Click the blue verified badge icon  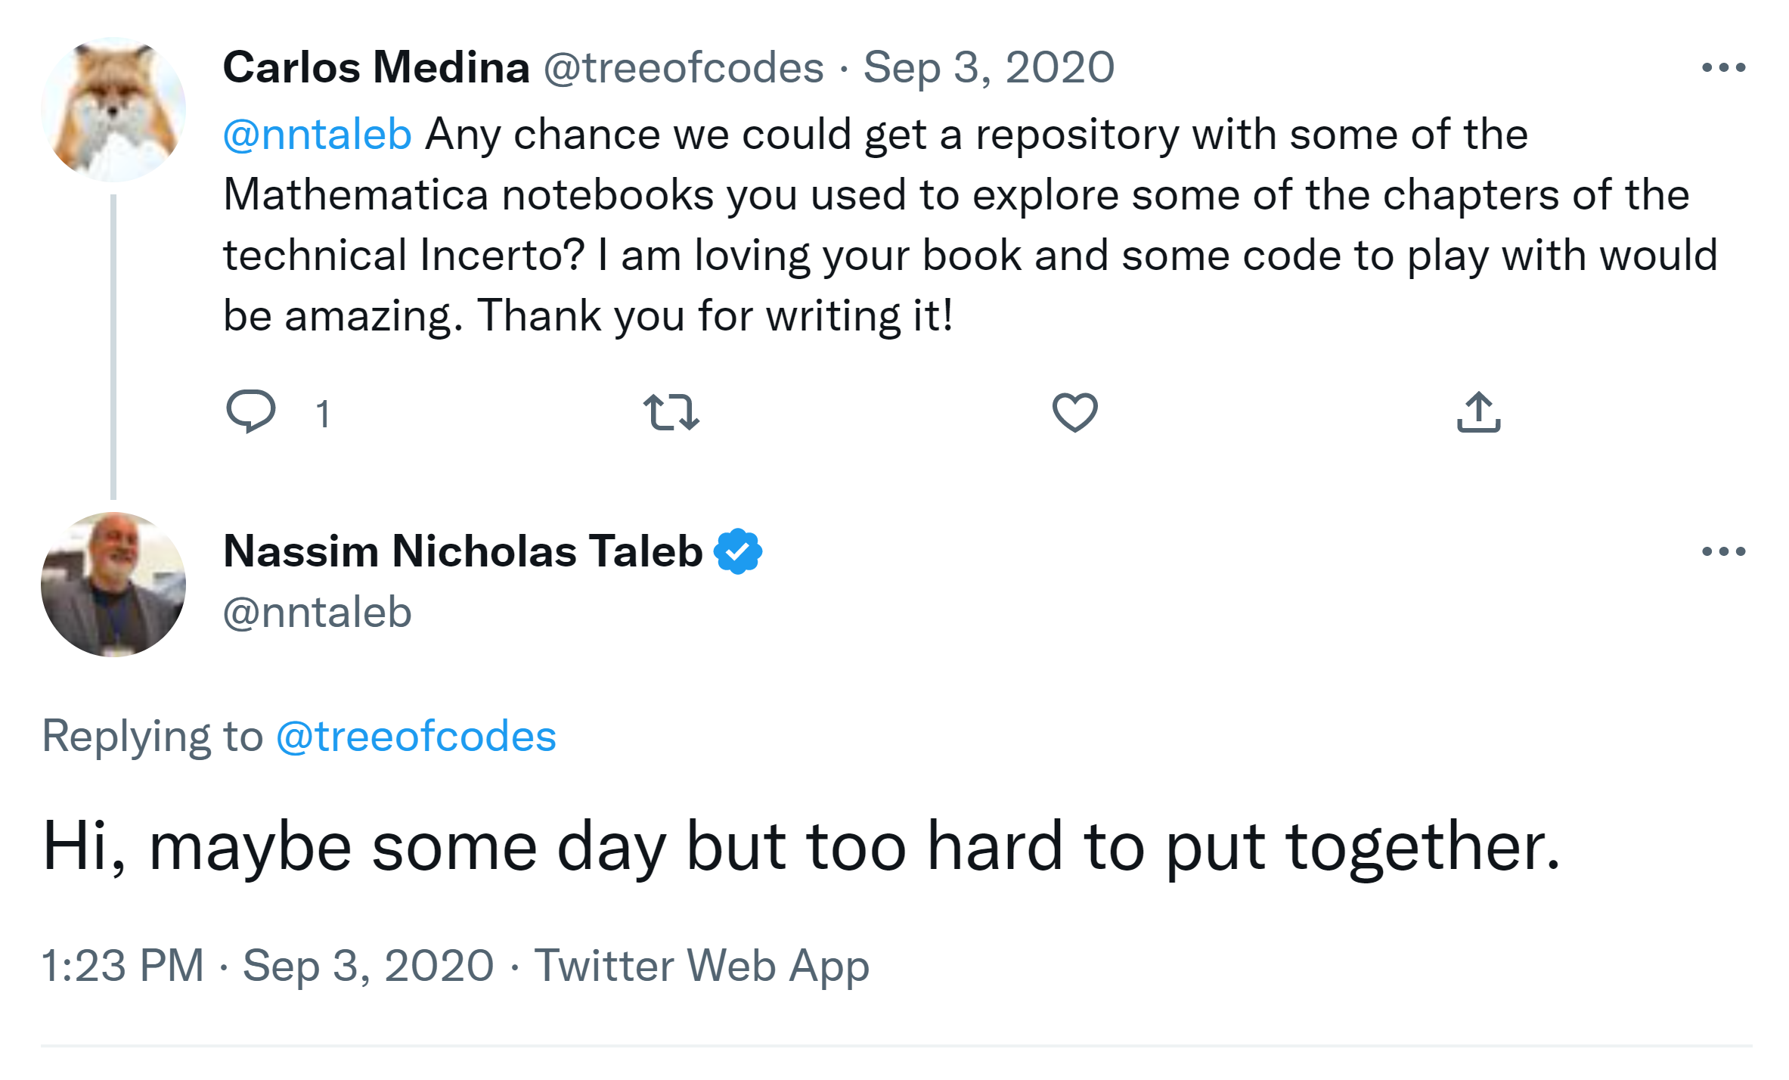point(738,551)
